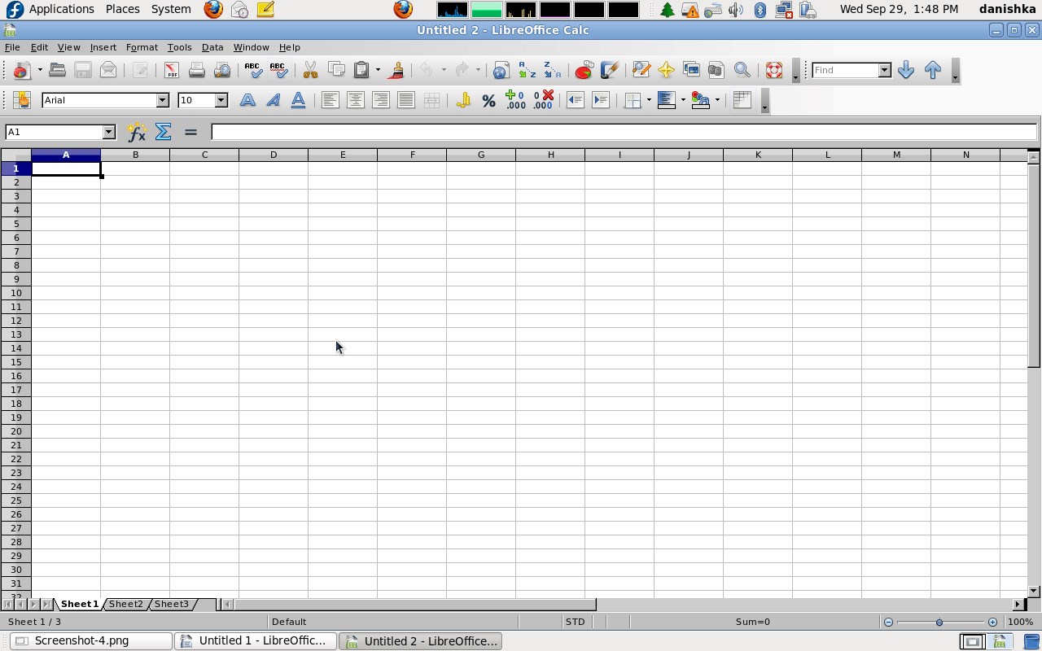
Task: Toggle Align Left
Action: tap(330, 100)
